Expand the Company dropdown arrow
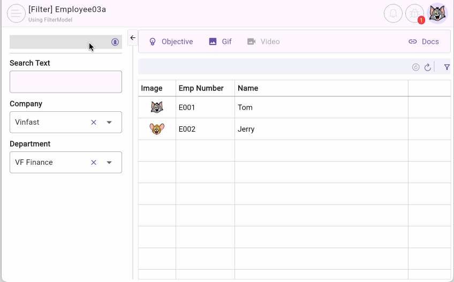This screenshot has width=454, height=282. pyautogui.click(x=109, y=122)
